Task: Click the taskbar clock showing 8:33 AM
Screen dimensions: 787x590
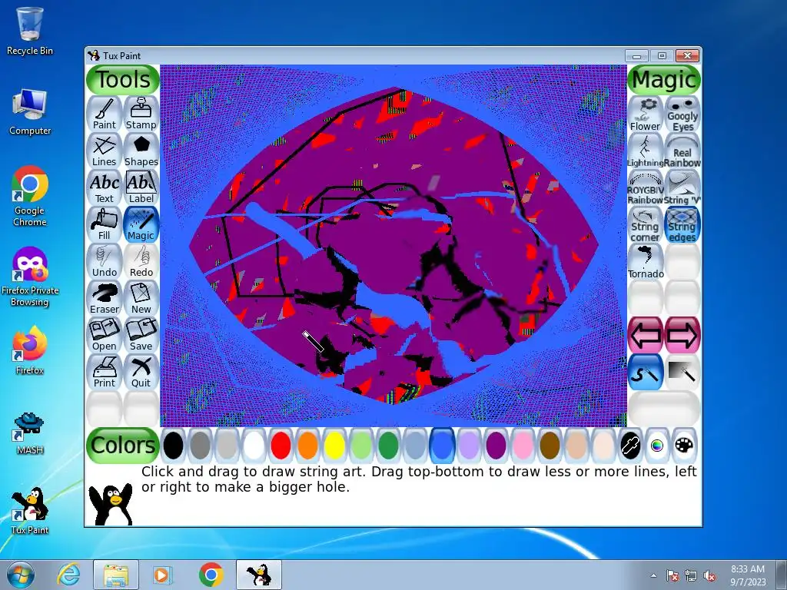Action: tap(747, 575)
